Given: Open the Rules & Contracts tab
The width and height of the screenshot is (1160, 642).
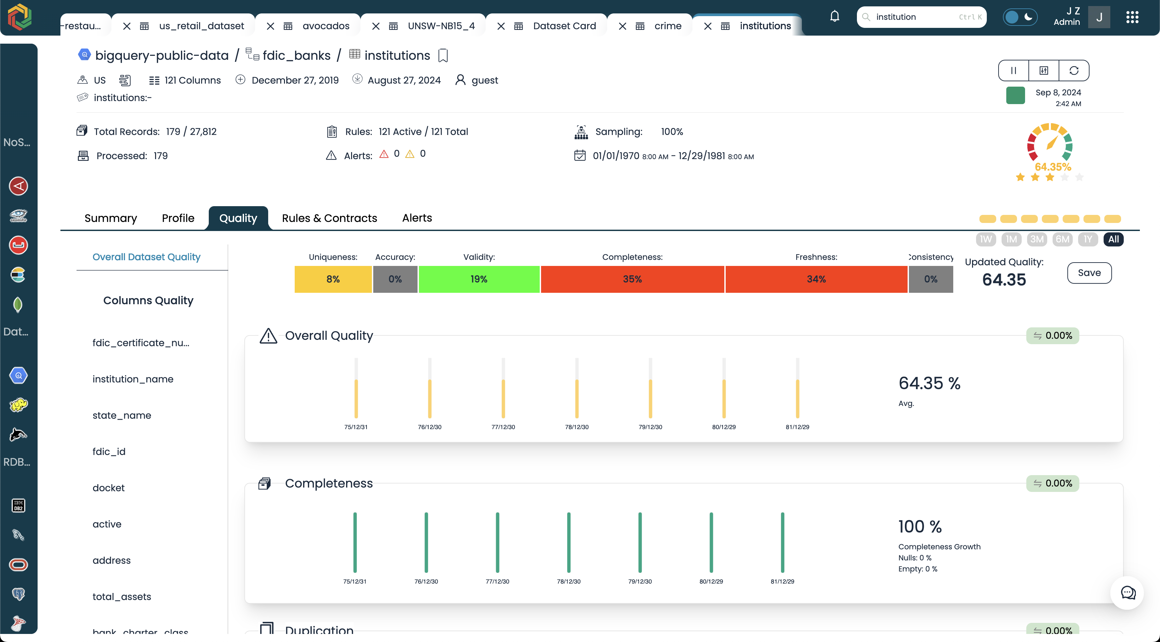Looking at the screenshot, I should point(329,218).
